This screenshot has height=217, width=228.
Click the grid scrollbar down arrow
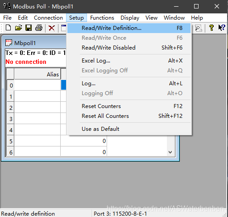(170, 152)
